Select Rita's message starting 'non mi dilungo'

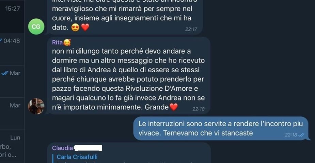pyautogui.click(x=129, y=75)
